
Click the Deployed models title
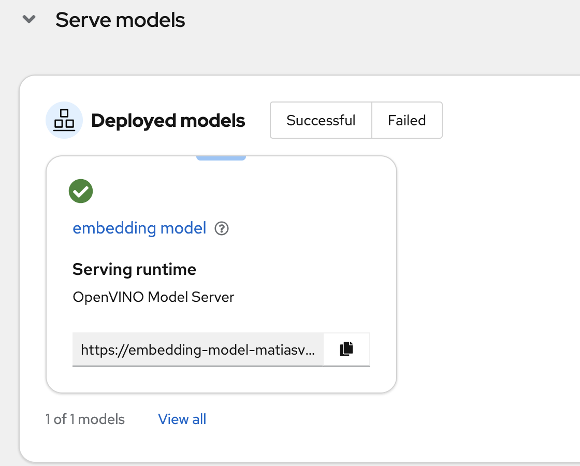pyautogui.click(x=168, y=121)
